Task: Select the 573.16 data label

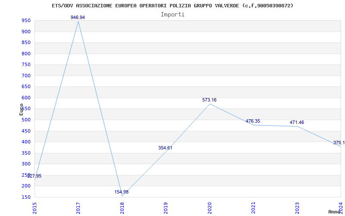Action: (x=209, y=100)
